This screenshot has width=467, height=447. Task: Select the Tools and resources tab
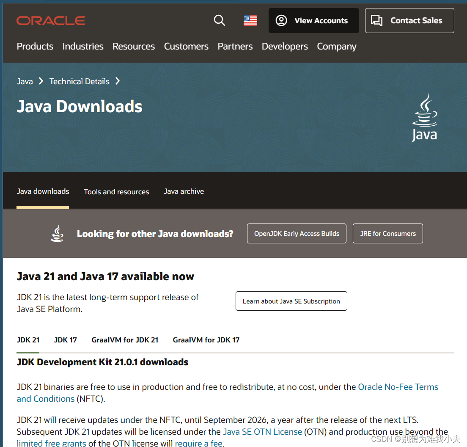tap(116, 191)
